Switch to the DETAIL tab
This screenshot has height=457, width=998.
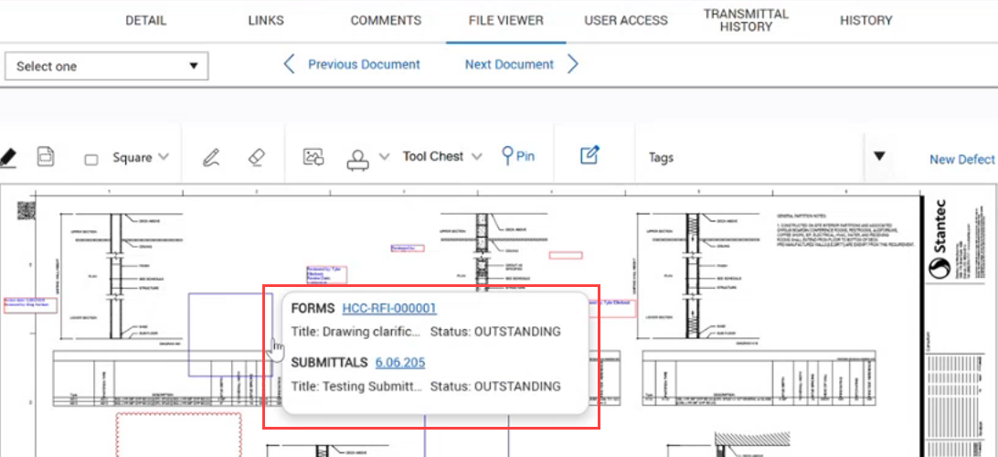(145, 20)
